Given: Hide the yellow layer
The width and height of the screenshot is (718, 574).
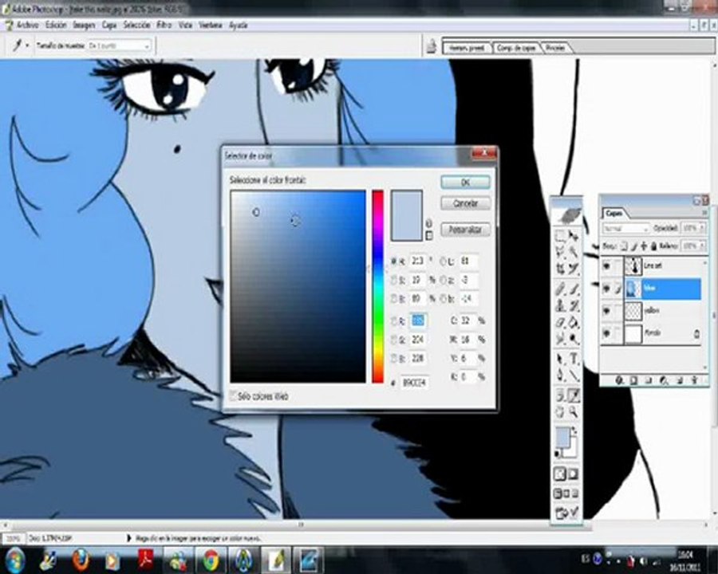Looking at the screenshot, I should pos(607,311).
